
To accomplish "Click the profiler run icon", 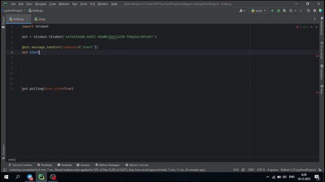I will [291, 11].
